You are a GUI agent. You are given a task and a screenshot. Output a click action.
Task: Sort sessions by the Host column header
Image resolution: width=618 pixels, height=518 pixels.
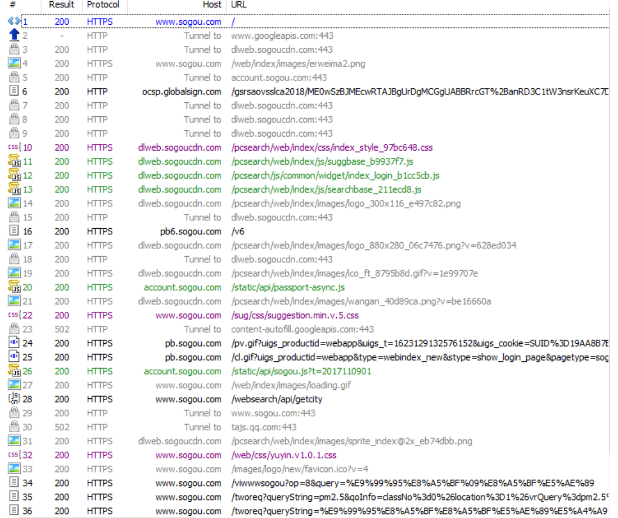[211, 4]
